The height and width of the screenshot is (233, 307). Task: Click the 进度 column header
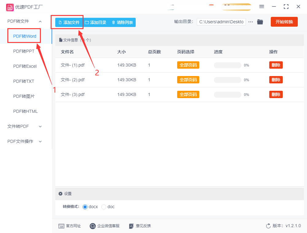click(x=218, y=52)
